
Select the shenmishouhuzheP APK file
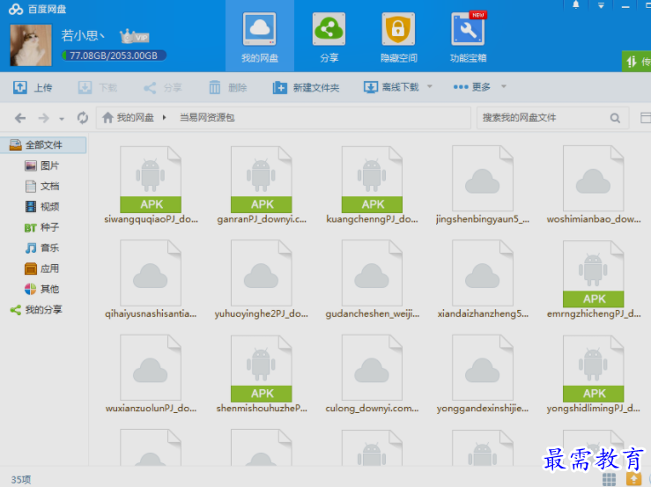(x=261, y=374)
